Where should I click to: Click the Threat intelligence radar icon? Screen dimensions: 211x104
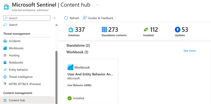click(x=5, y=77)
